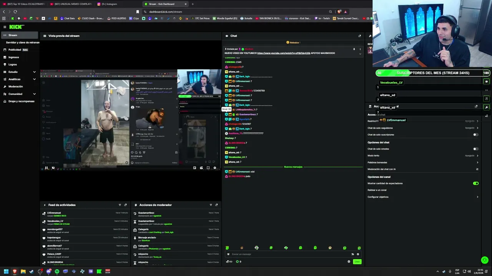Toggle Chat de solo-emotes switch
This screenshot has height=276, width=492.
(x=475, y=149)
